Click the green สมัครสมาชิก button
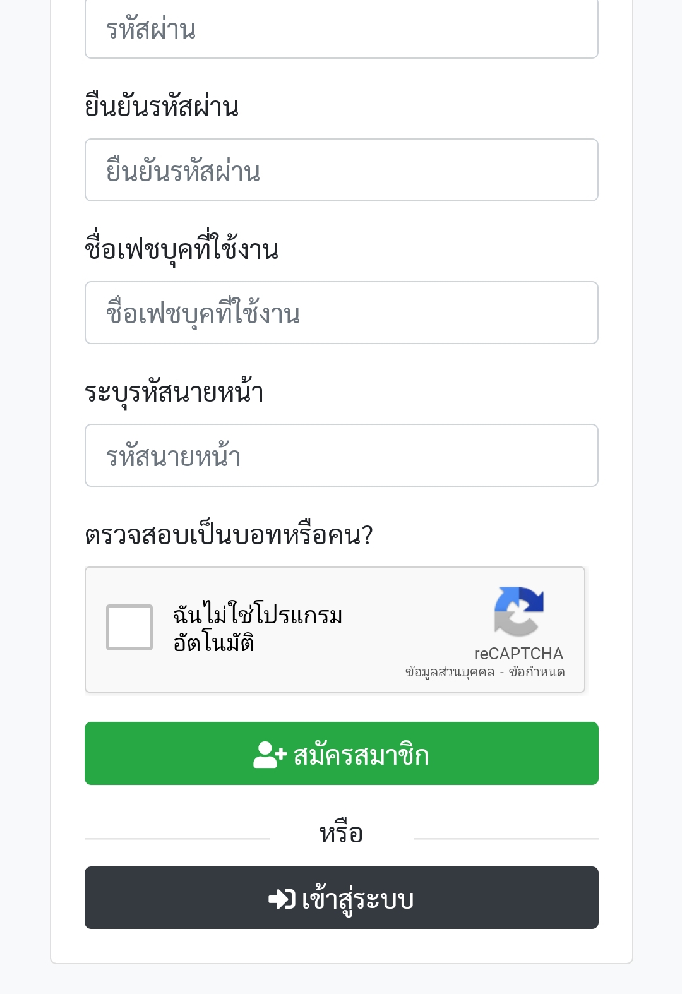 pos(342,753)
